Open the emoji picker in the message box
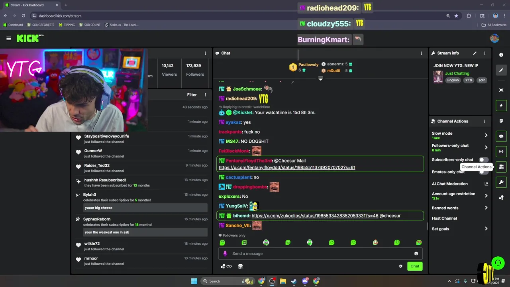 pyautogui.click(x=416, y=254)
